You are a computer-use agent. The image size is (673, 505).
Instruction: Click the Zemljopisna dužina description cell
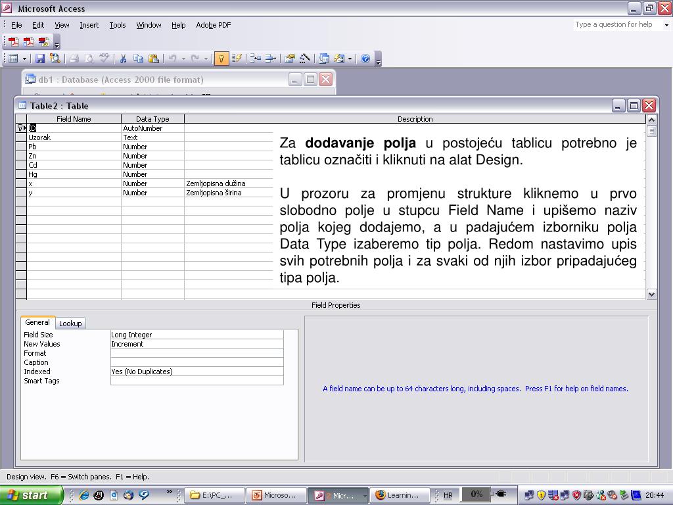click(229, 183)
